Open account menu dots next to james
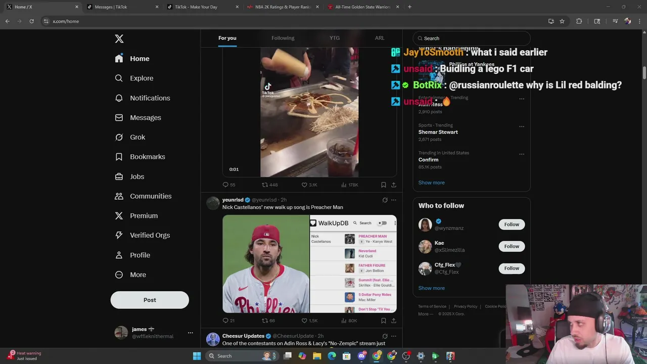This screenshot has height=364, width=647. (190, 333)
